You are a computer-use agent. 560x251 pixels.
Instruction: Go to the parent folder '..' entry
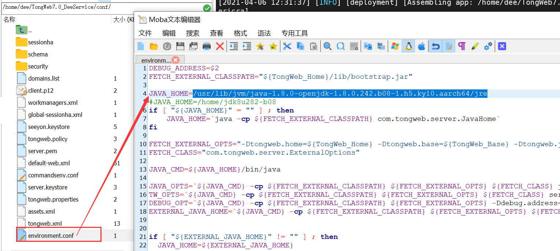[30, 30]
